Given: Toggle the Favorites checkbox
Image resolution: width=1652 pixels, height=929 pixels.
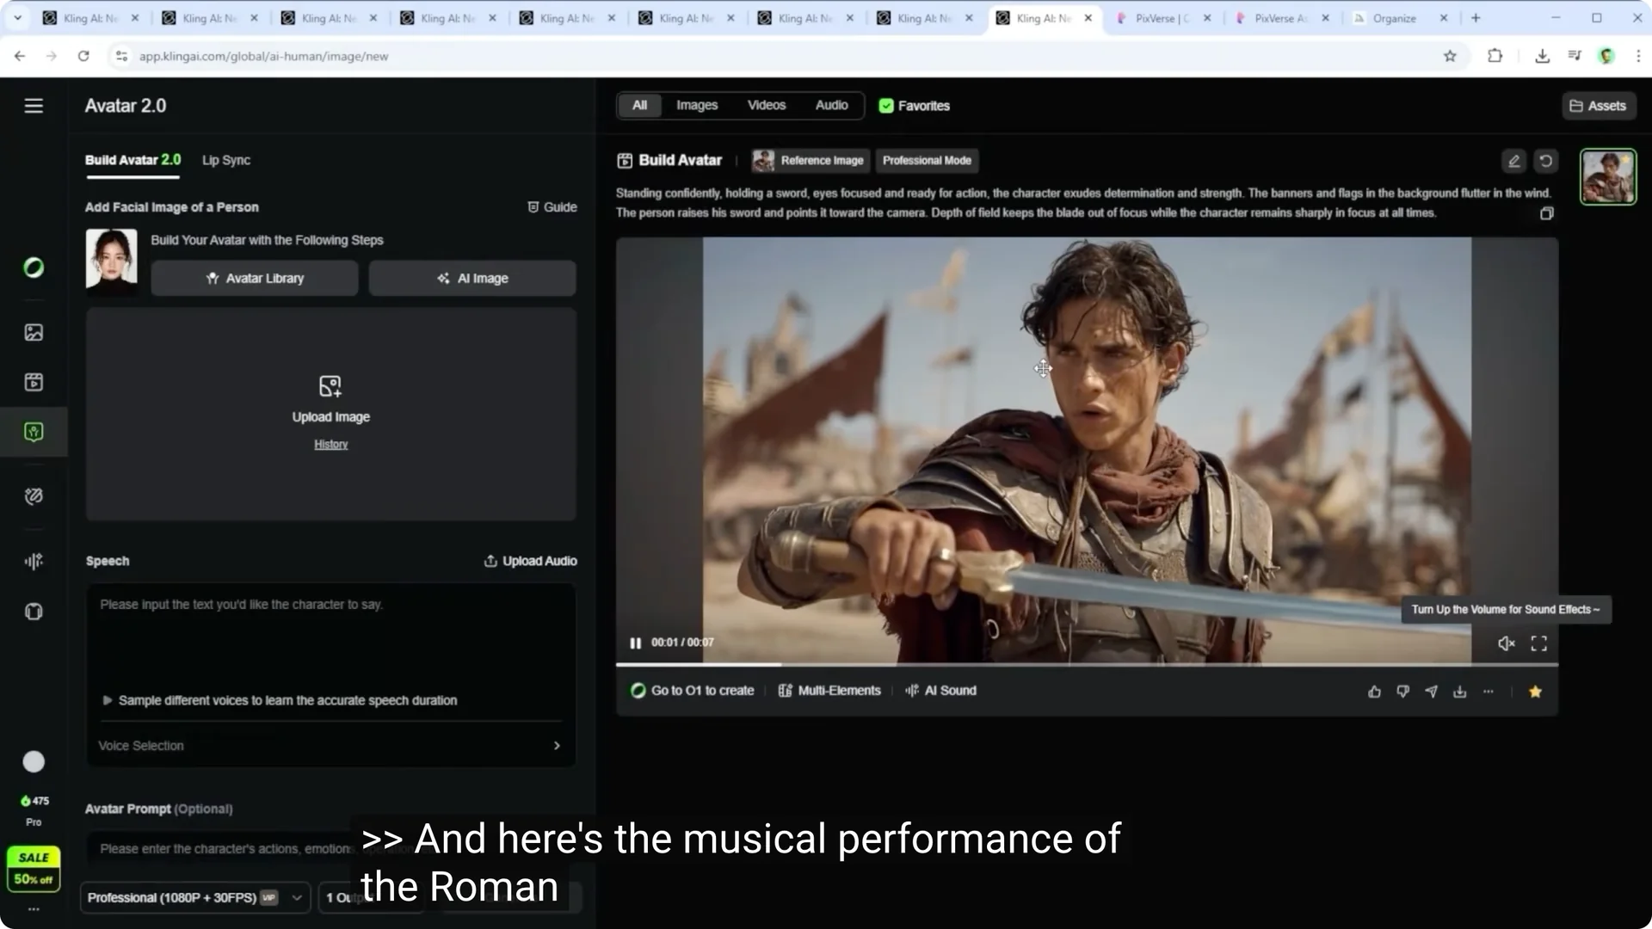Looking at the screenshot, I should (886, 106).
